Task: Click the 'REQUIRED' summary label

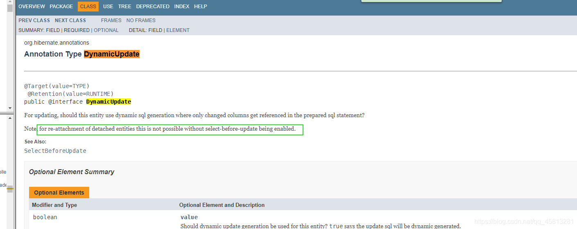Action: point(77,30)
